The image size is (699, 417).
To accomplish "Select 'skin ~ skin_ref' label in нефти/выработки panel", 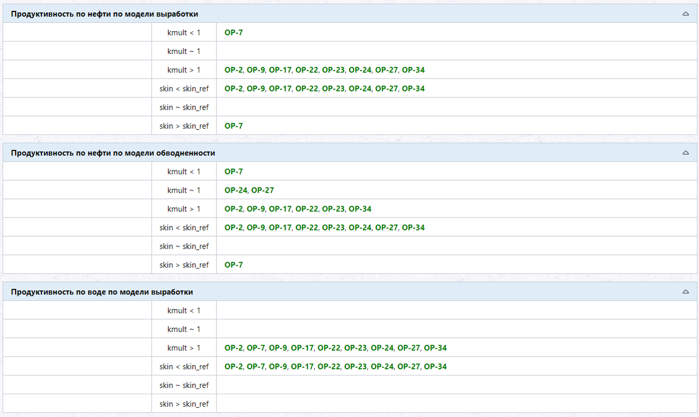I will (184, 107).
